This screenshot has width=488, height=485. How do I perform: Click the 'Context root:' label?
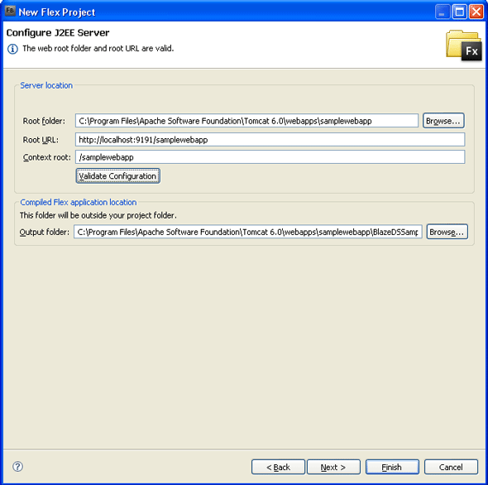pos(47,157)
